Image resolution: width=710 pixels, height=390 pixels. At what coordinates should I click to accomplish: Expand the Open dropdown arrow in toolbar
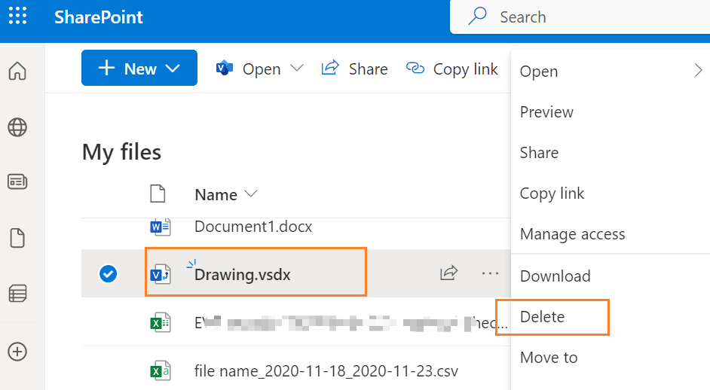click(x=297, y=69)
